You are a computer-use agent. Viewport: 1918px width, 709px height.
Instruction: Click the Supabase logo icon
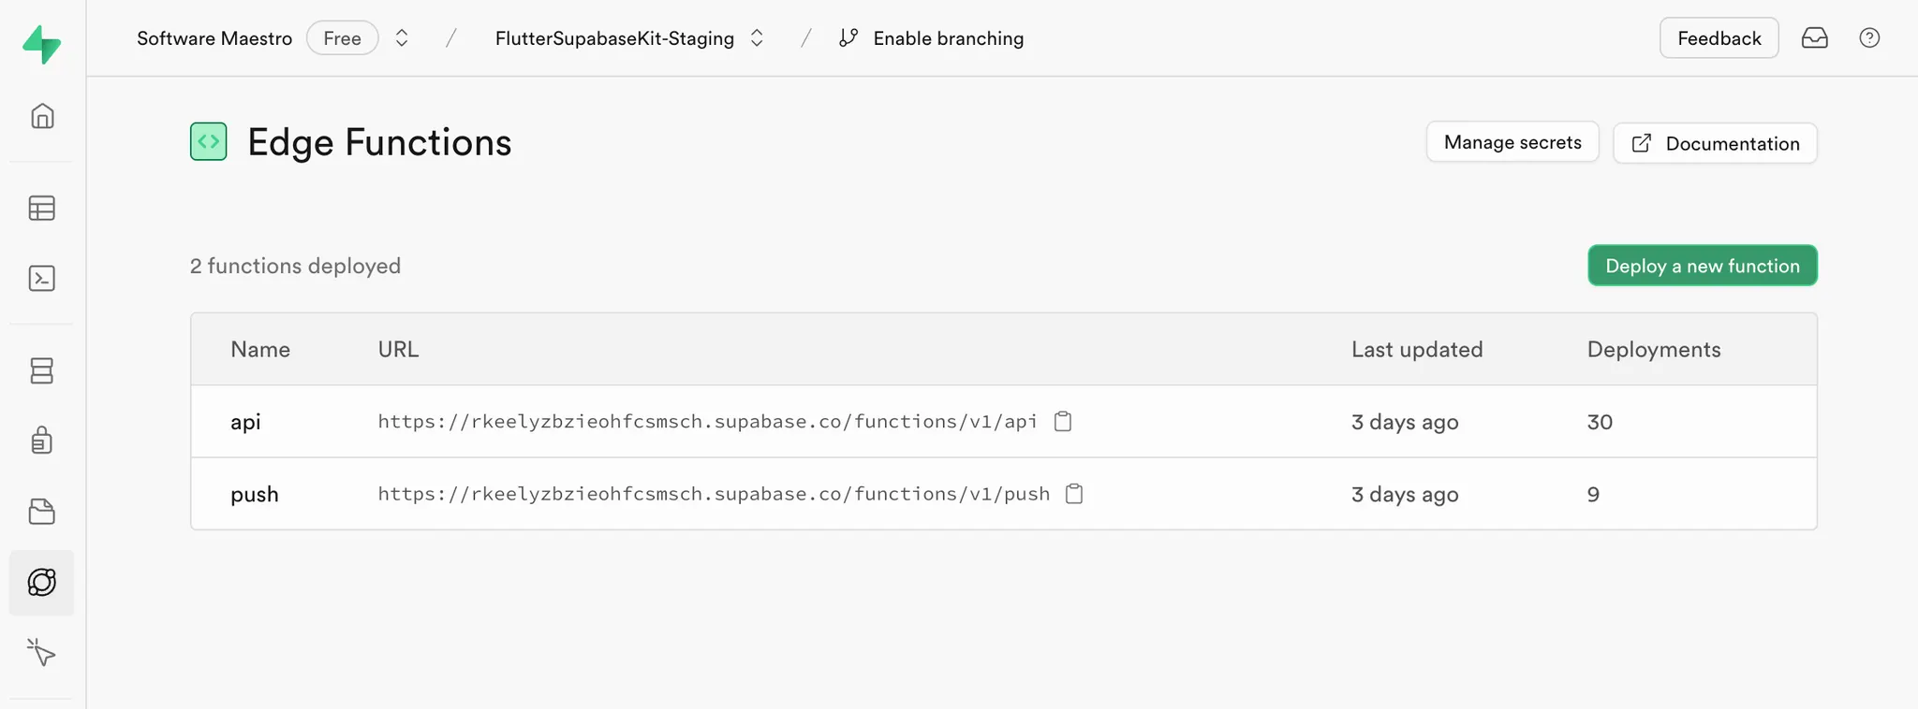tap(42, 44)
